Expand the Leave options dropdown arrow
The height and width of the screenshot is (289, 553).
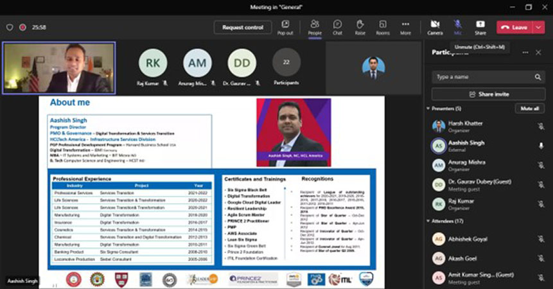[x=540, y=28]
